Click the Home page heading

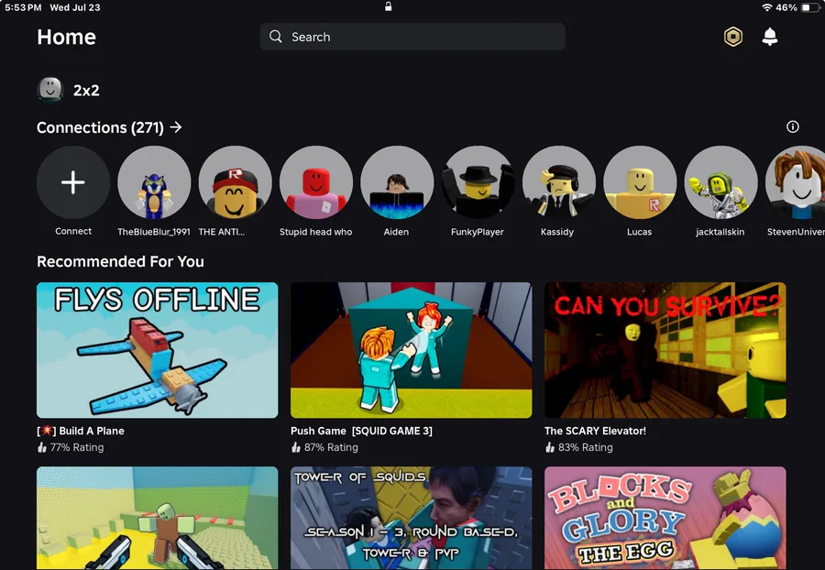[x=66, y=37]
